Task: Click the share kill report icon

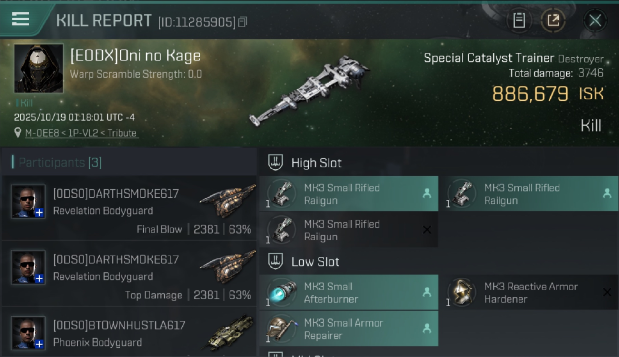Action: 553,20
